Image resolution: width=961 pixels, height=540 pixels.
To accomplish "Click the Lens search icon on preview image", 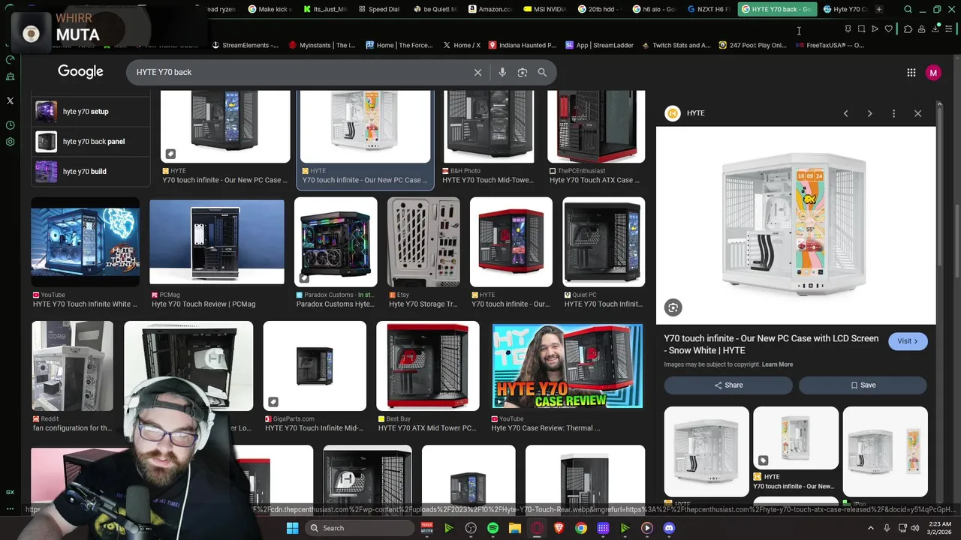I will click(673, 307).
